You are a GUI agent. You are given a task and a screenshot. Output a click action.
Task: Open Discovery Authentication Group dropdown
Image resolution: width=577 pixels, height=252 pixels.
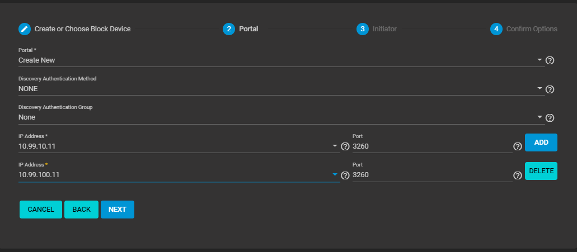point(540,117)
